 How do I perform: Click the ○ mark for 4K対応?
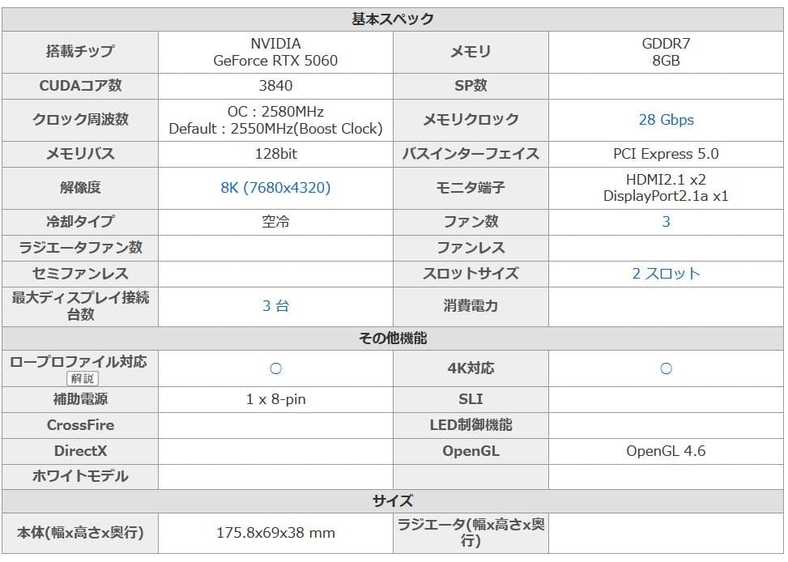(x=666, y=368)
